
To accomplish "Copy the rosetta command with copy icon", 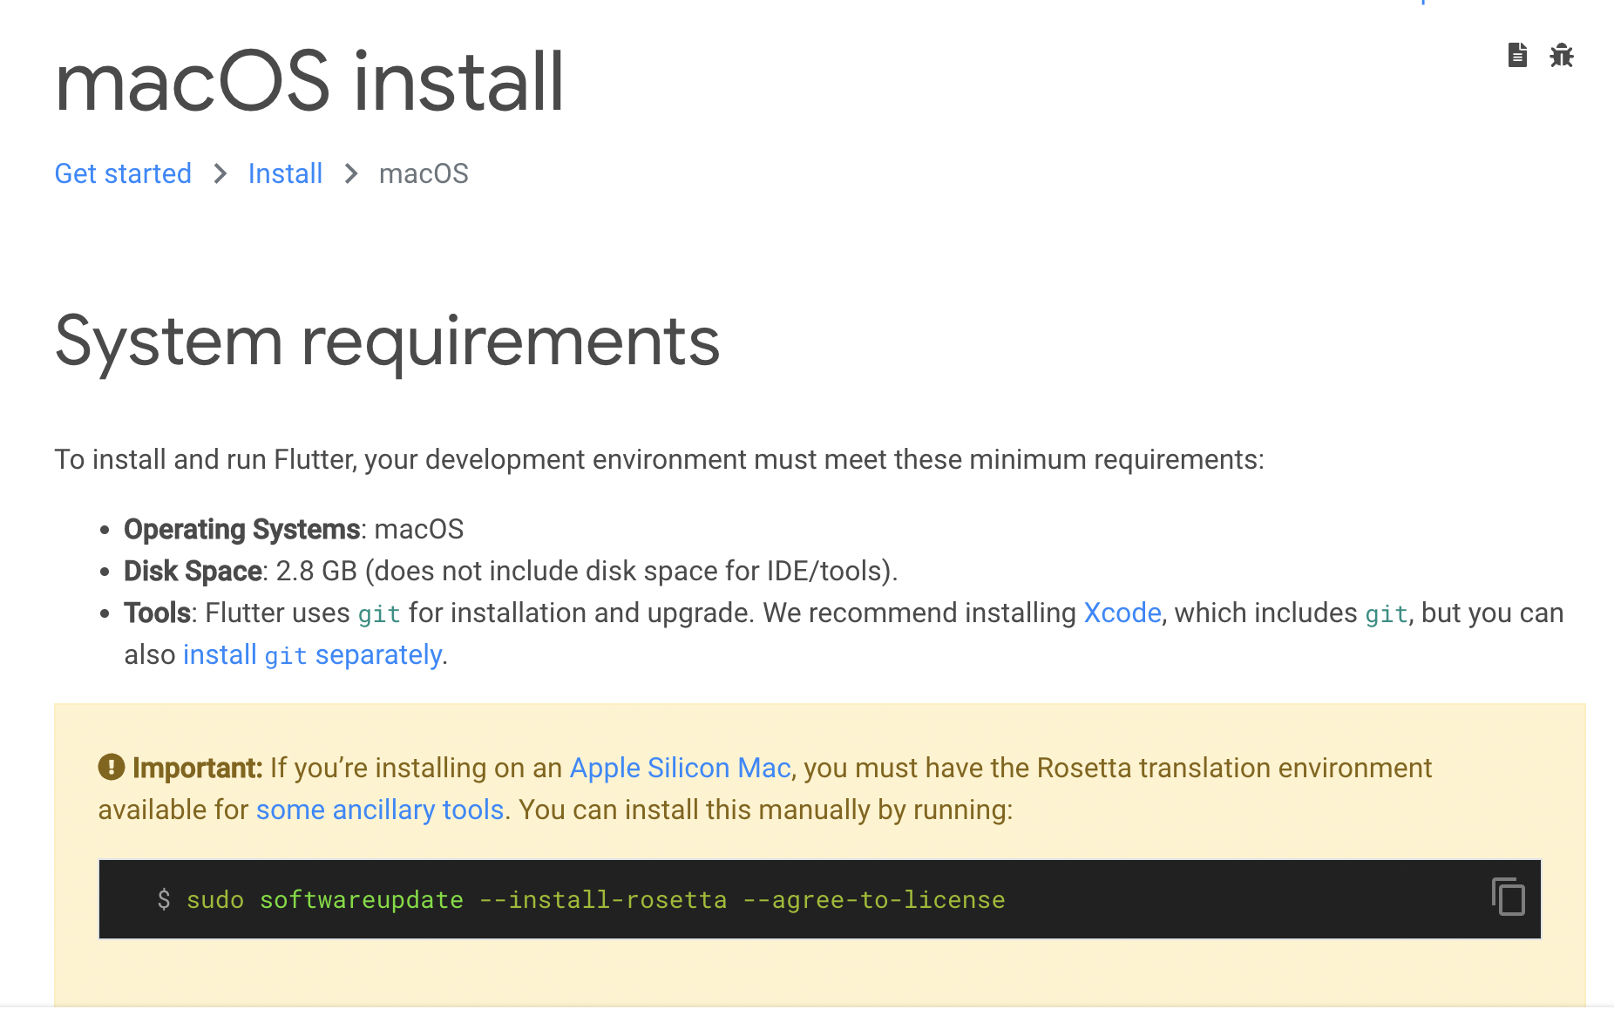I will click(1508, 897).
